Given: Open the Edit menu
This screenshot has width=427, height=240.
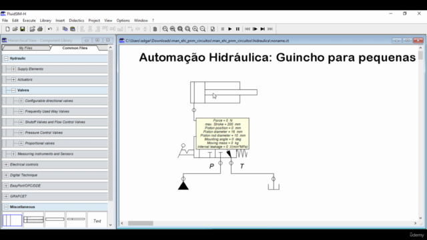Looking at the screenshot, I should (x=15, y=21).
